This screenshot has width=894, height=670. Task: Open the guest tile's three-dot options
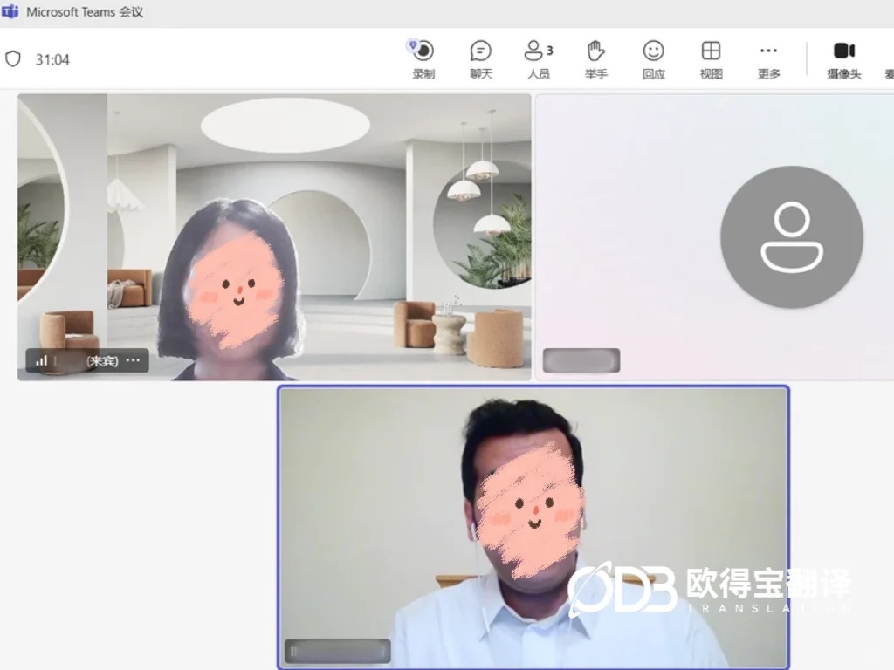(x=133, y=360)
